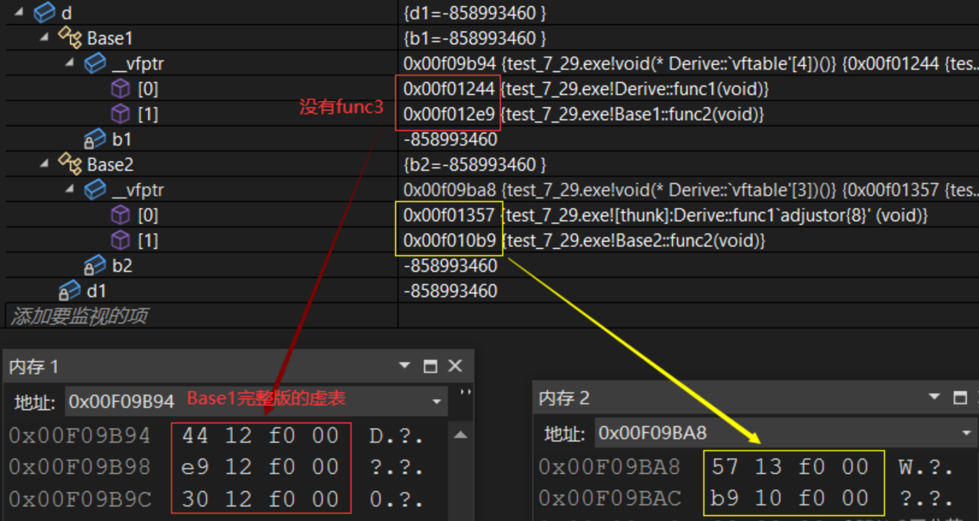Viewport: 979px width, 521px height.
Task: Select the d variable cube icon
Action: (x=45, y=12)
